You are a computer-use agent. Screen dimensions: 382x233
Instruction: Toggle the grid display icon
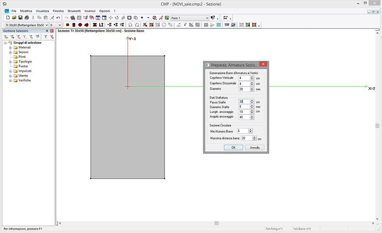tap(218, 25)
